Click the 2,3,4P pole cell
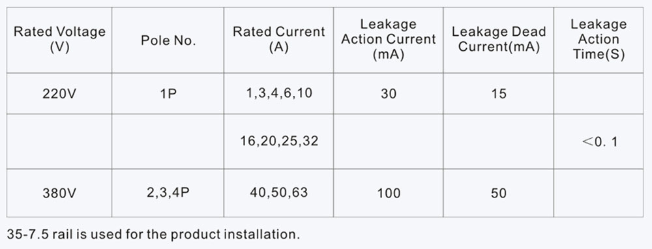 tap(168, 194)
